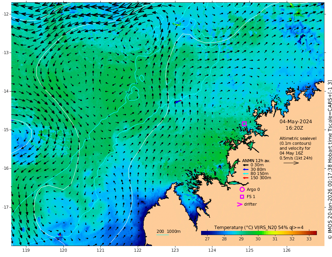Click 'Altimetric sealevel' text
This screenshot has height=257, width=332.
click(298, 138)
